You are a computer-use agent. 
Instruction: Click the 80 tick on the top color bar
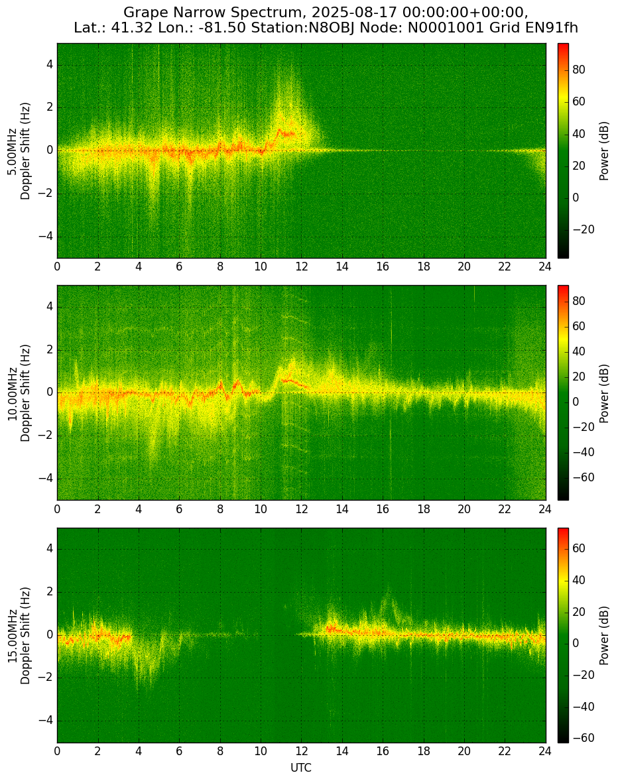[x=579, y=70]
